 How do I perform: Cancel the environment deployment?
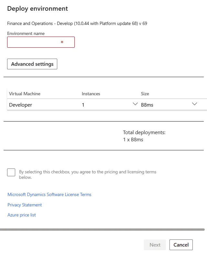[181, 245]
